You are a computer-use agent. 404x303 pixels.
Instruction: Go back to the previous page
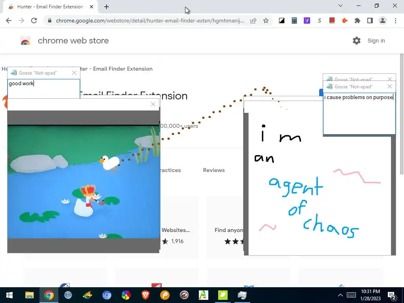point(9,21)
